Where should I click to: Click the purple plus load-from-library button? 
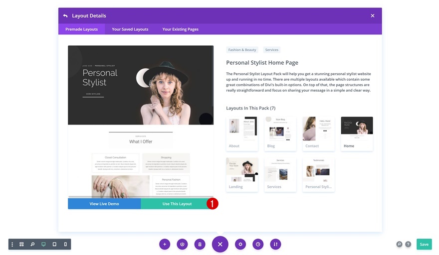tap(165, 244)
